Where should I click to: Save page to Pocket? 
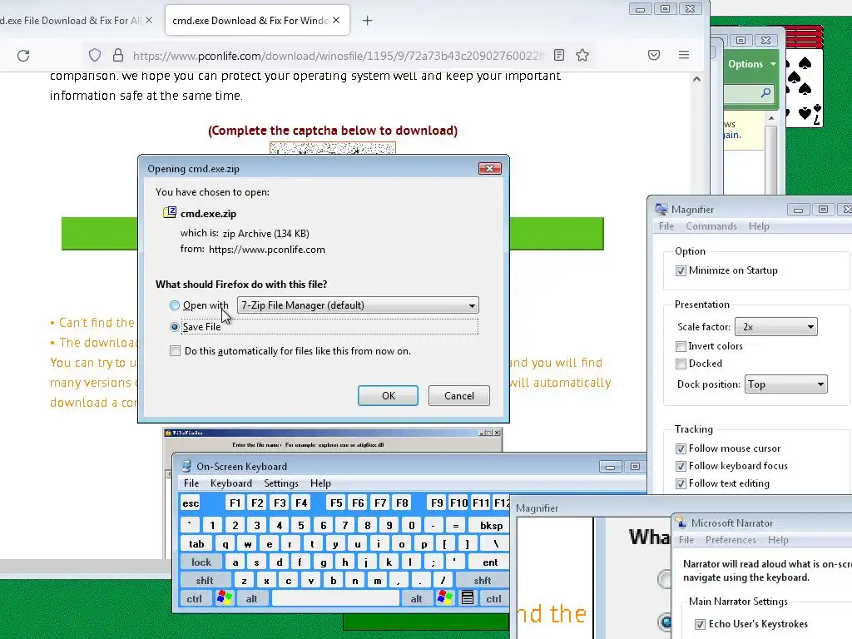coord(654,55)
